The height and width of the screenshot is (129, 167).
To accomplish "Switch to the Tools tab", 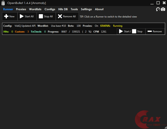I will tap(74, 9).
